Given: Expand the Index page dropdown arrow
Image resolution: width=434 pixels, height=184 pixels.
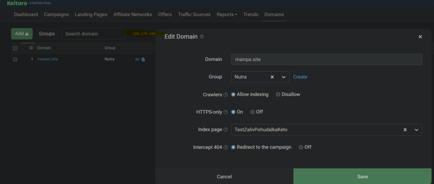Looking at the screenshot, I should point(416,130).
